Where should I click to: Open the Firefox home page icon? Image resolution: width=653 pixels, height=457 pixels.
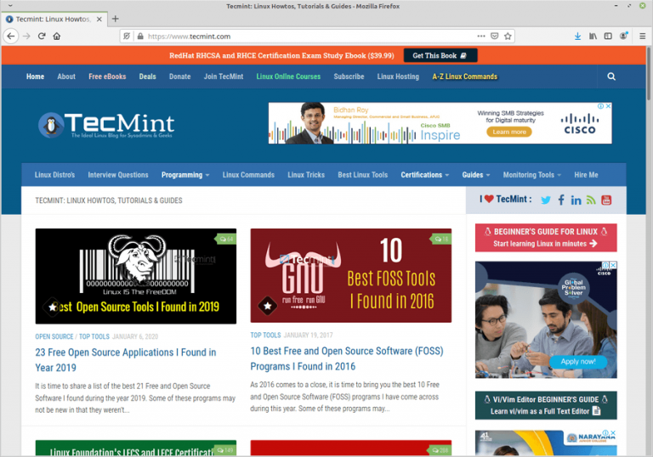click(x=57, y=37)
